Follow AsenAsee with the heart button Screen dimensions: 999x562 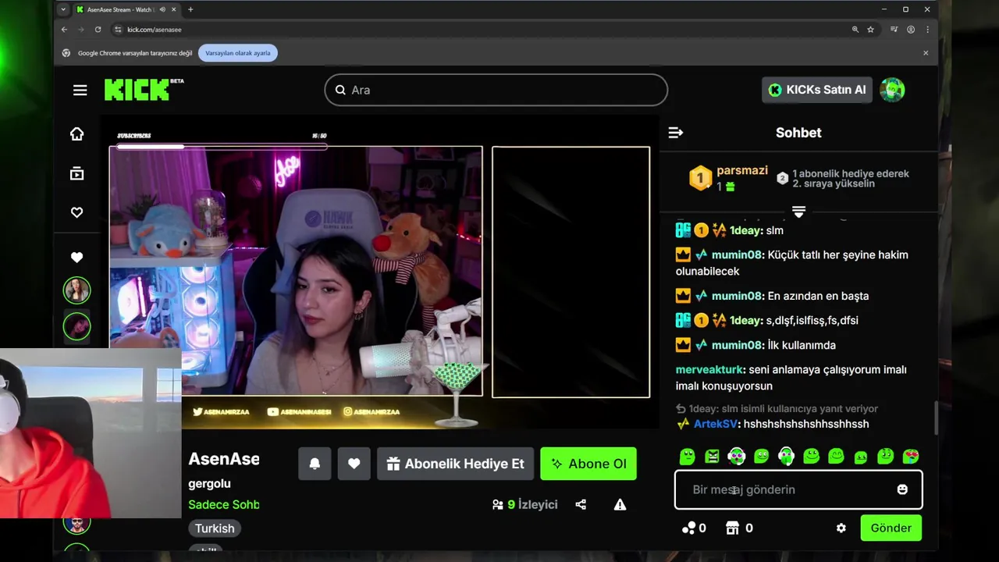[354, 464]
